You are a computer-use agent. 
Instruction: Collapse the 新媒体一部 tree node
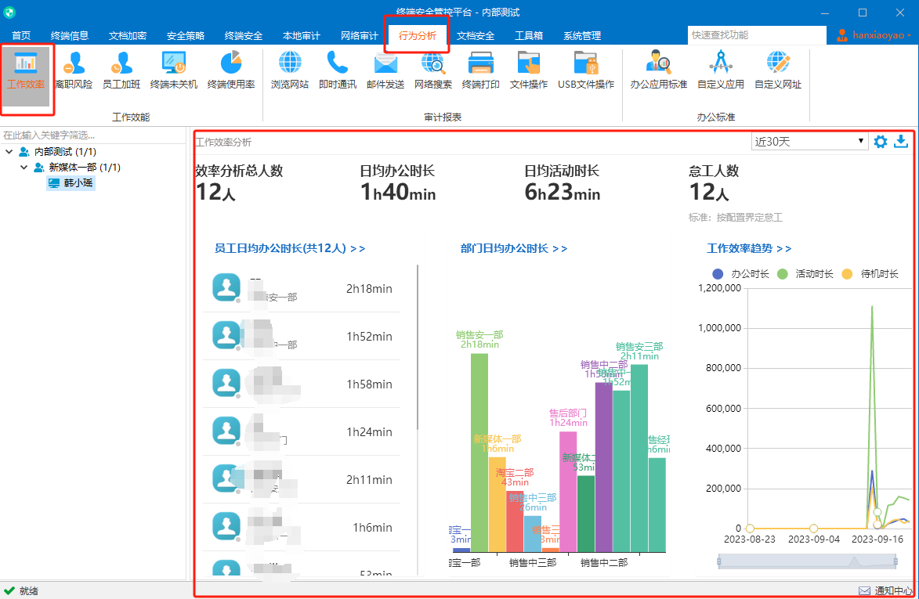[x=24, y=168]
